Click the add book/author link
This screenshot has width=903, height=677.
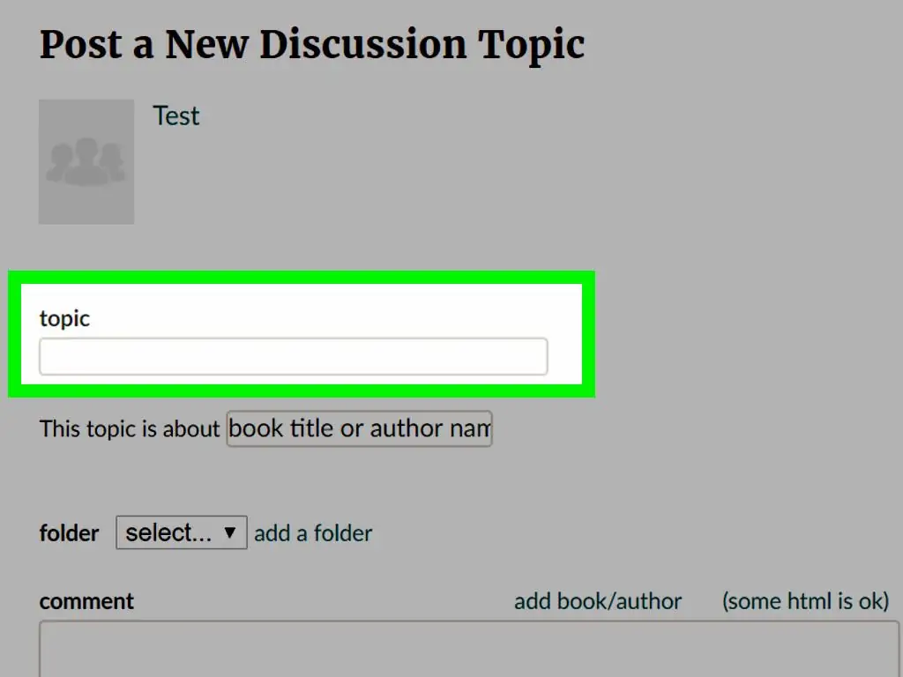(598, 601)
